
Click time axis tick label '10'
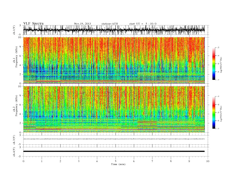[x=208, y=161]
